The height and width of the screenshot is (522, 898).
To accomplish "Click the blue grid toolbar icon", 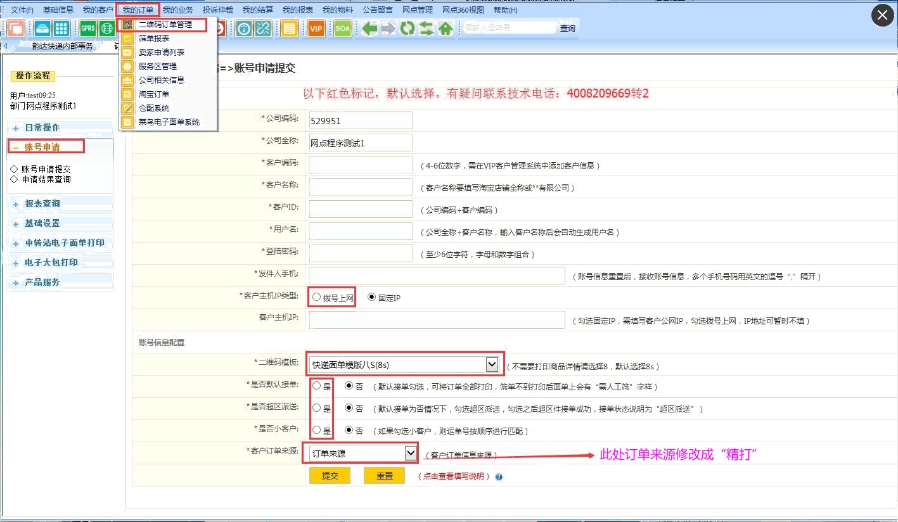I will (x=61, y=29).
